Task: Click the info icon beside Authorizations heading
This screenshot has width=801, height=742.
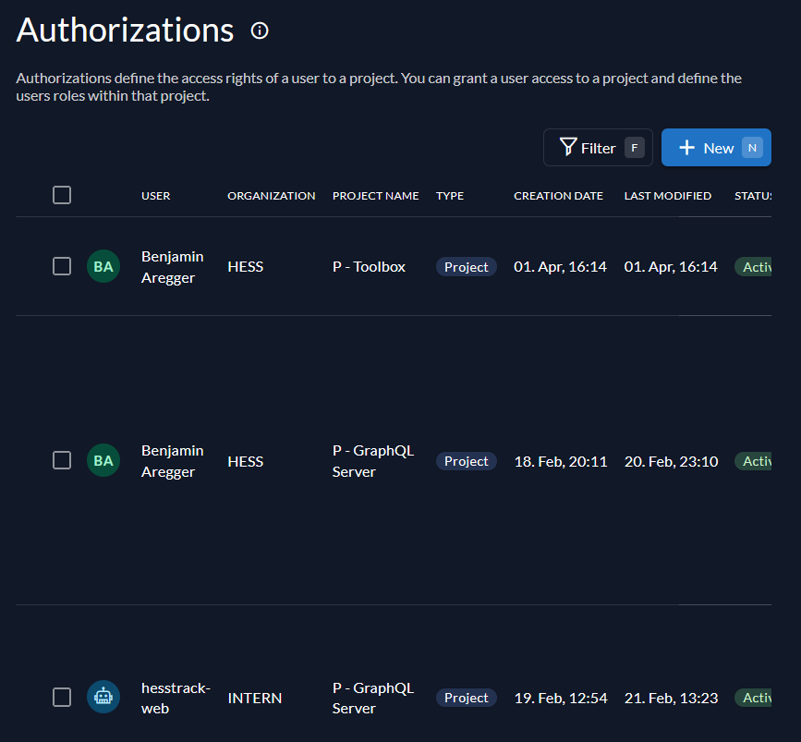Action: coord(260,31)
